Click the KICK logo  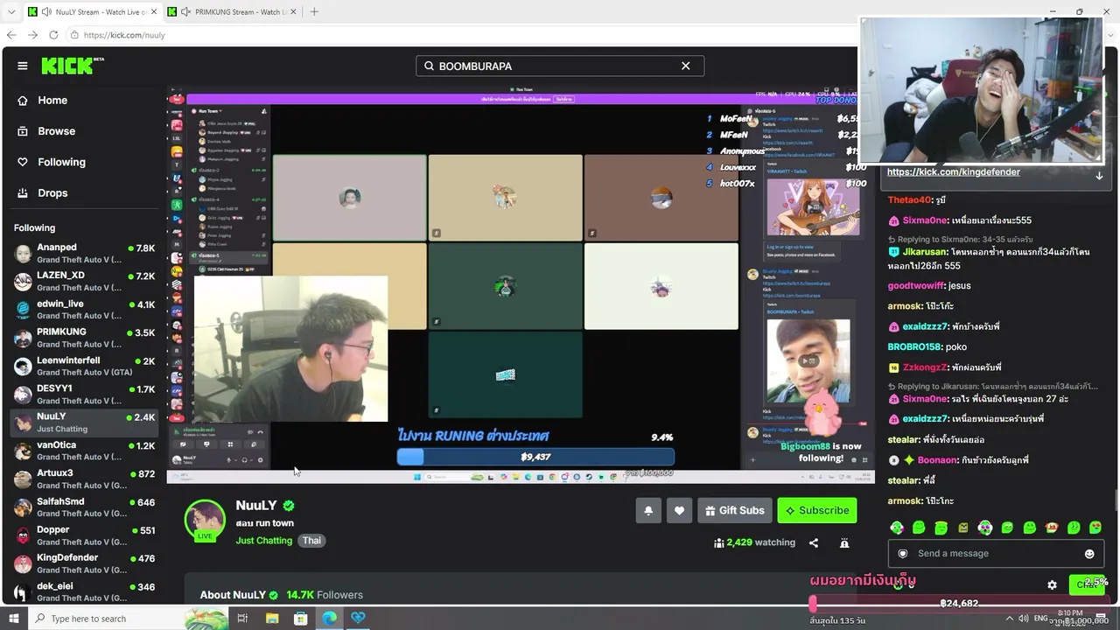pyautogui.click(x=73, y=66)
